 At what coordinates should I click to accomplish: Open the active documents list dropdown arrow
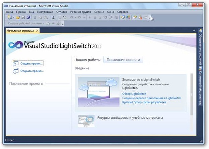[x=194, y=31]
